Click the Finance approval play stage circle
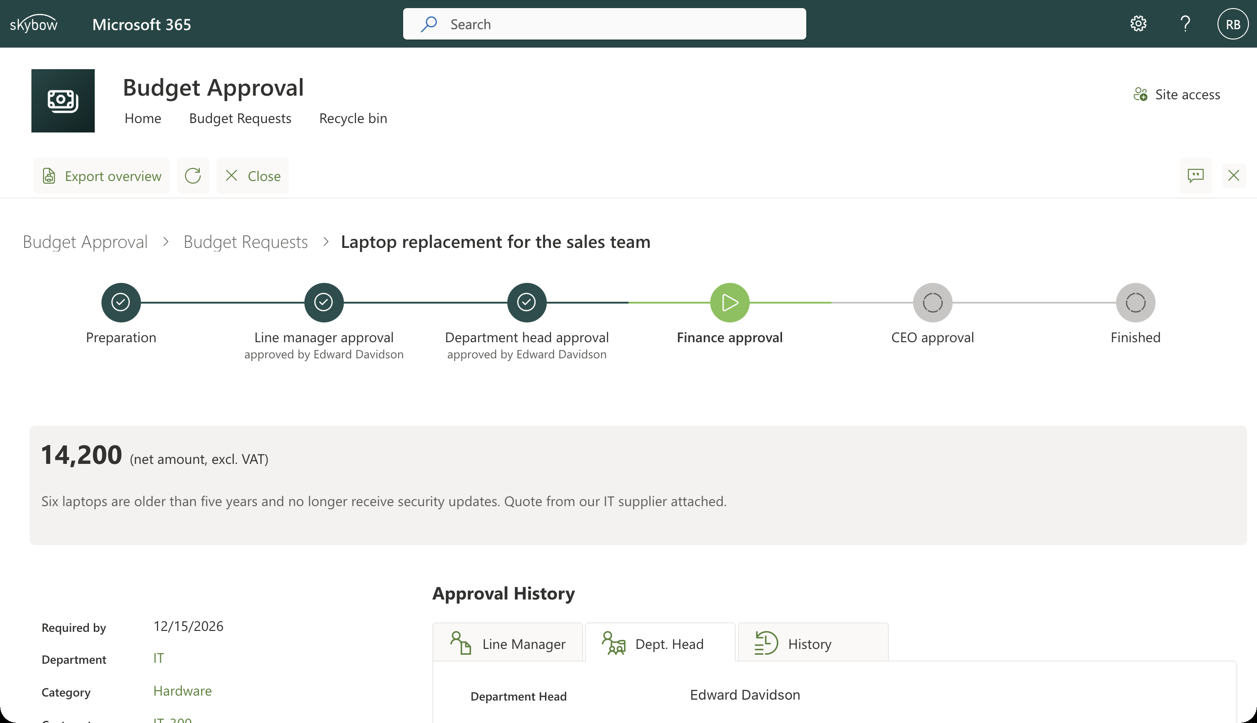This screenshot has width=1257, height=723. pos(730,302)
